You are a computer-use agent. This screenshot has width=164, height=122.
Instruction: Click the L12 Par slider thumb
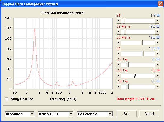click(128, 65)
